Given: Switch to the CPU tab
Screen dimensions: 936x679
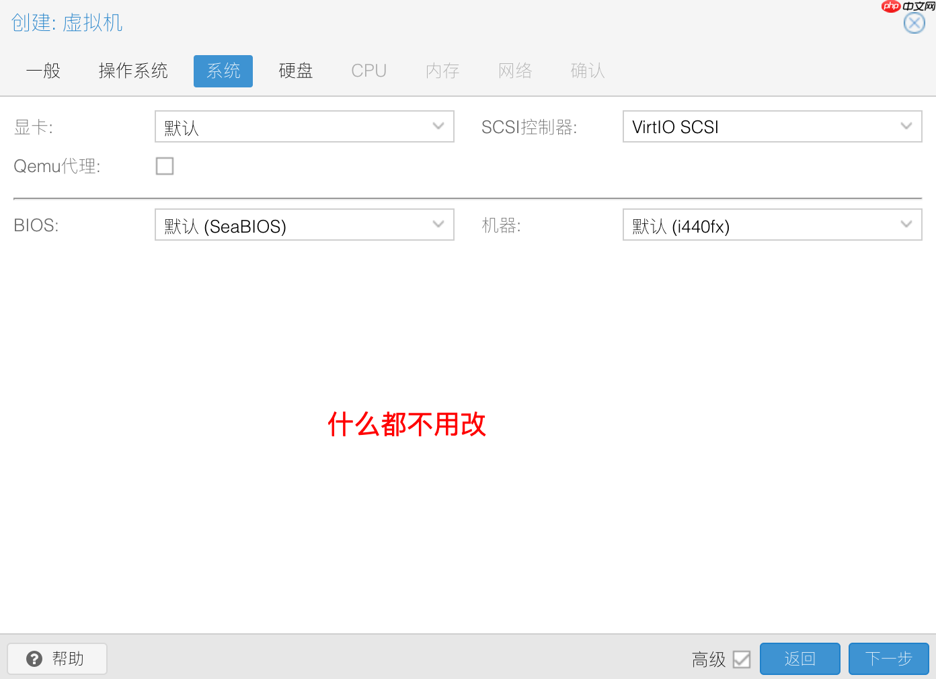Looking at the screenshot, I should tap(368, 71).
